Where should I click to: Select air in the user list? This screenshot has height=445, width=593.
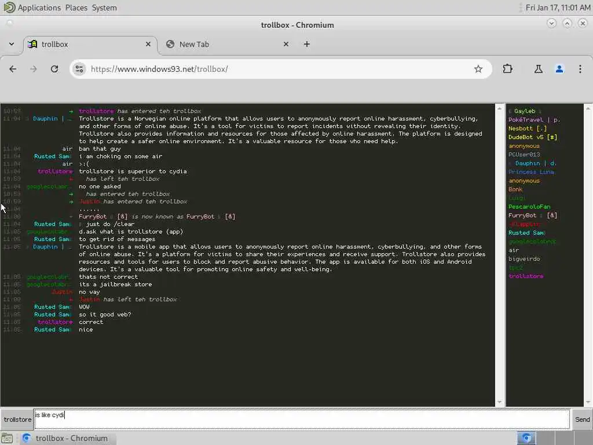point(514,250)
